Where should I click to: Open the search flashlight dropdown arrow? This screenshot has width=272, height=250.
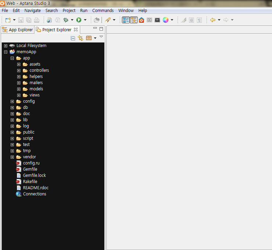(x=114, y=20)
